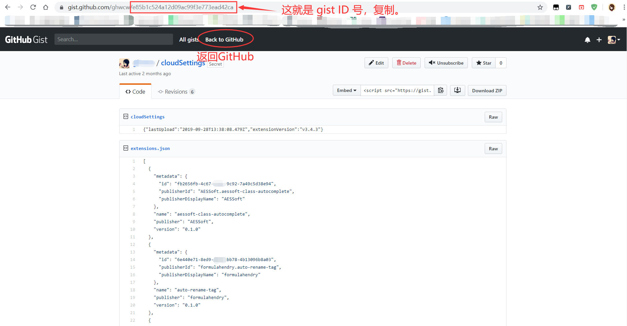The image size is (627, 326).
Task: Reload the gist page
Action: coord(33,7)
